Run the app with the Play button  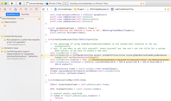(x=12, y=3)
